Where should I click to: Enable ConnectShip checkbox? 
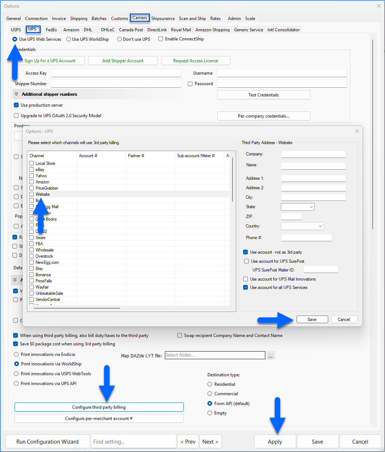point(160,39)
